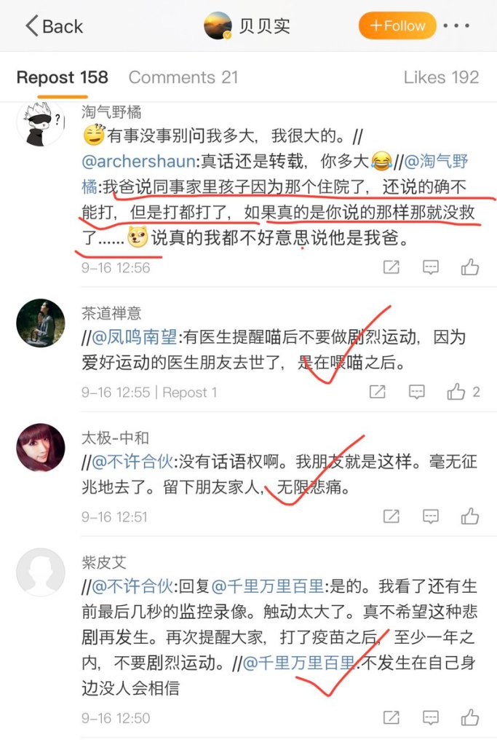Toggle like on 太极-中和's repost
The image size is (497, 745).
click(x=470, y=516)
